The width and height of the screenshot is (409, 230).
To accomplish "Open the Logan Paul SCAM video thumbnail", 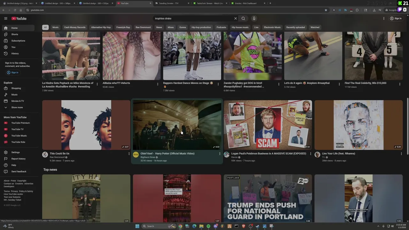I will [x=268, y=125].
